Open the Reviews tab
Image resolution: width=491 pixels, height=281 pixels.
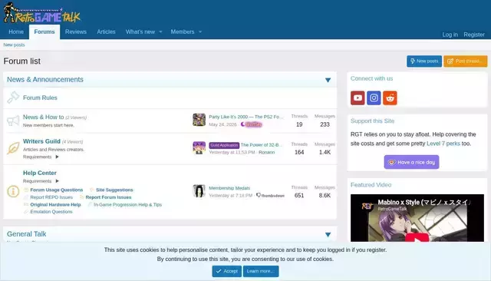point(76,31)
